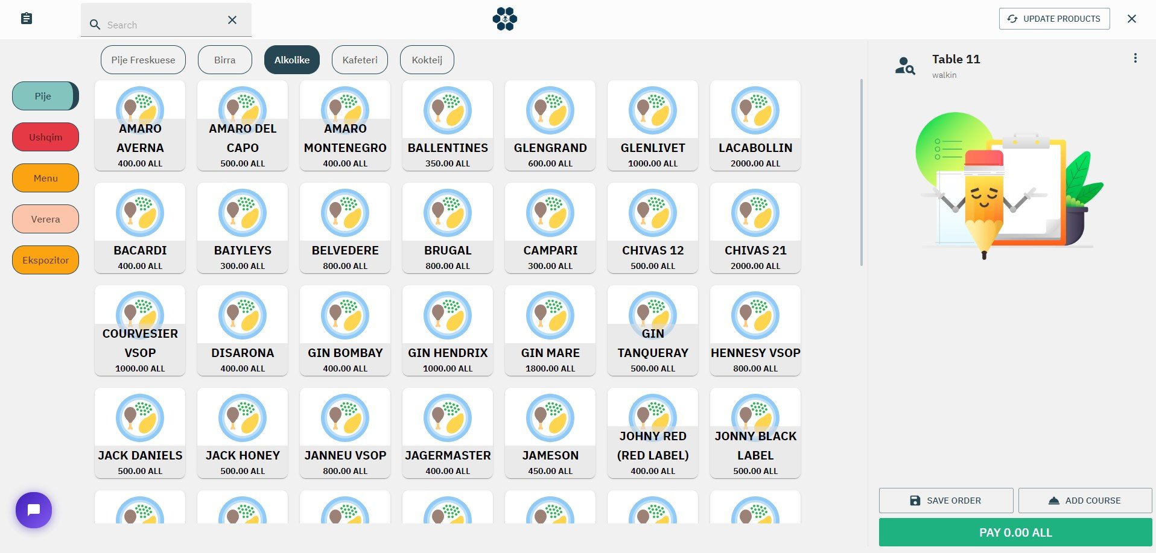This screenshot has height=553, width=1156.
Task: Switch to the Kokteij tab
Action: pos(427,60)
